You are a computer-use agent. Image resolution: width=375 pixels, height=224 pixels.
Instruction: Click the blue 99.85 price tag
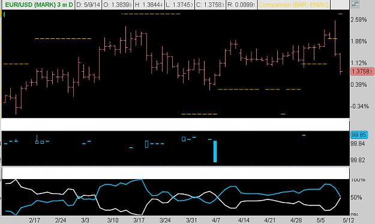click(x=359, y=135)
